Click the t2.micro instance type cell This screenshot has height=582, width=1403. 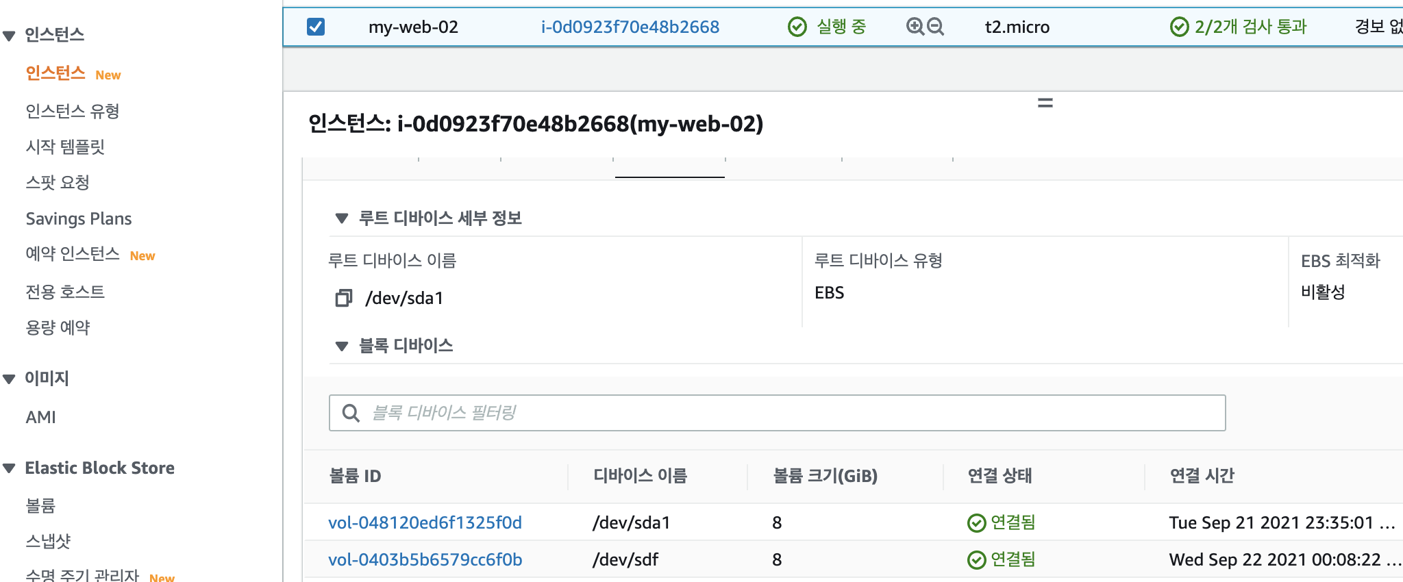pyautogui.click(x=1017, y=27)
